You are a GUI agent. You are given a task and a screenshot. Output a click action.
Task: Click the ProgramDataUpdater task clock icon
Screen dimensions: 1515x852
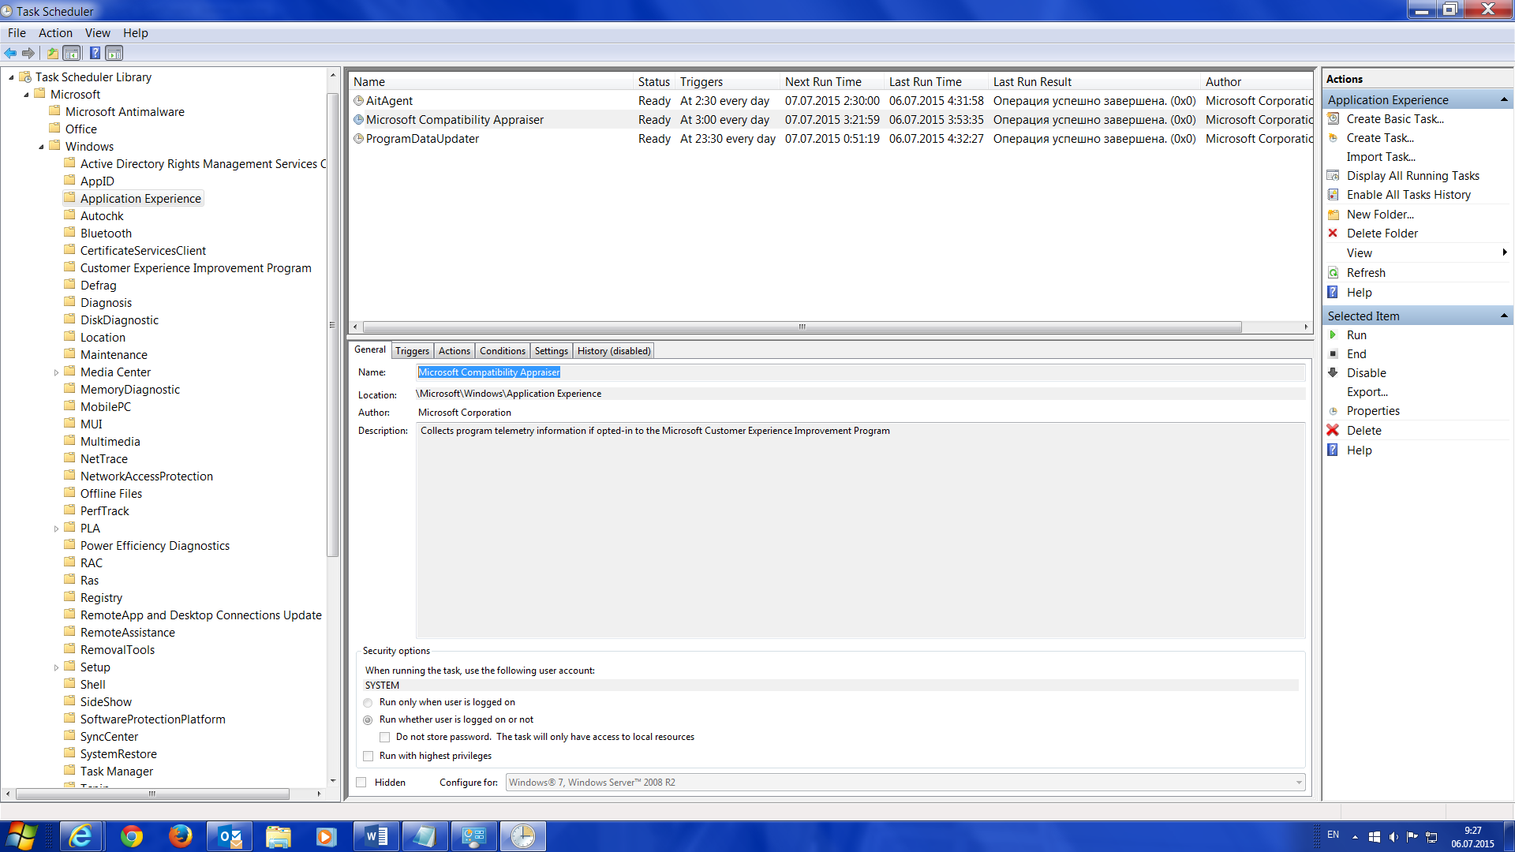tap(358, 138)
